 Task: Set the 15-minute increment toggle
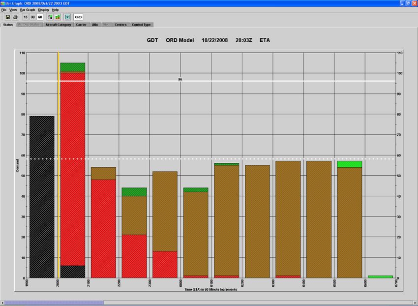click(x=26, y=17)
